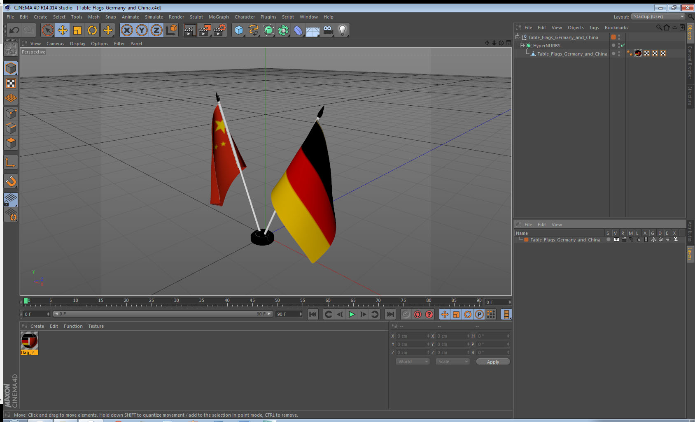The width and height of the screenshot is (695, 422).
Task: Open the viewport Cameras menu
Action: pos(55,44)
